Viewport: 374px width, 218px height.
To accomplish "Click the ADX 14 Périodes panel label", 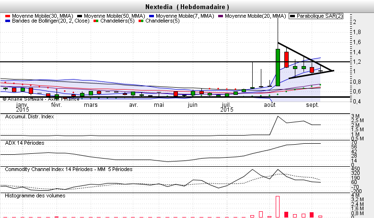I will [24, 143].
